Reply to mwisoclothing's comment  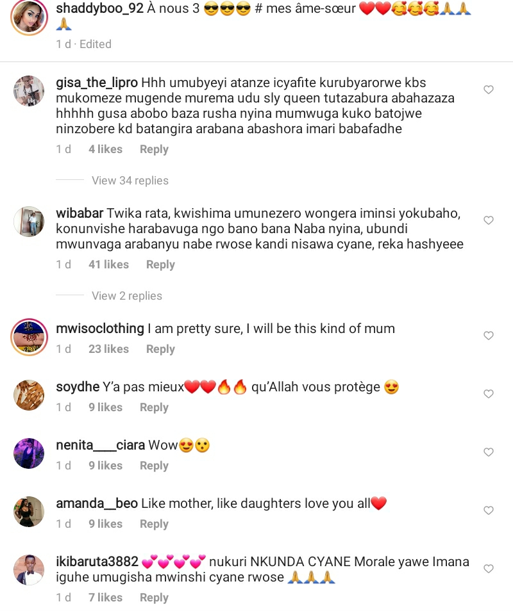pos(160,349)
